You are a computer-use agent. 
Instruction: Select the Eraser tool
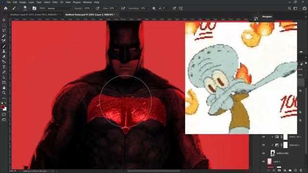tap(4, 57)
